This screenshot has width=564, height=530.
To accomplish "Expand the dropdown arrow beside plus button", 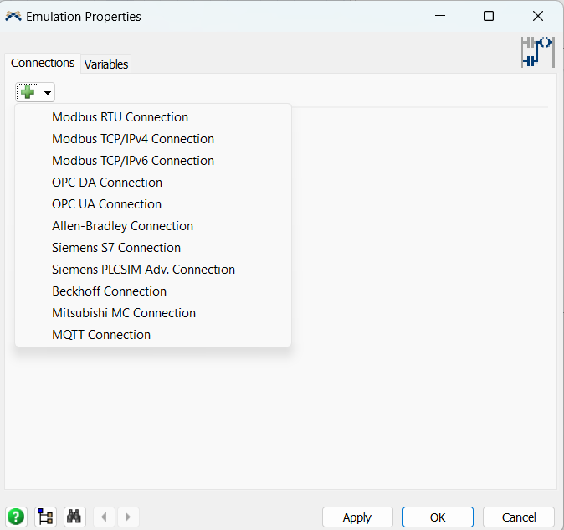I will pyautogui.click(x=47, y=93).
